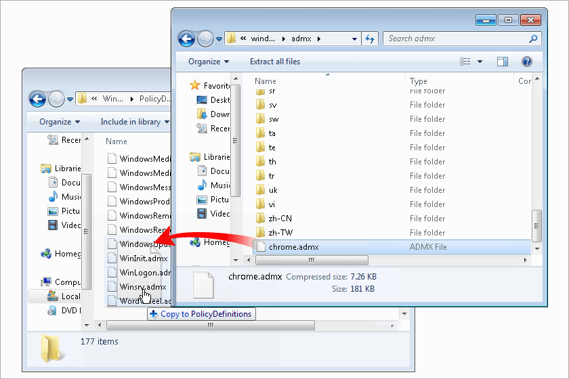Click Libraries in admx window sidebar

[210, 157]
